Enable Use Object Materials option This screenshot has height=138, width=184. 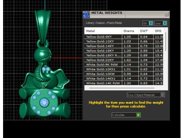(x=162, y=95)
